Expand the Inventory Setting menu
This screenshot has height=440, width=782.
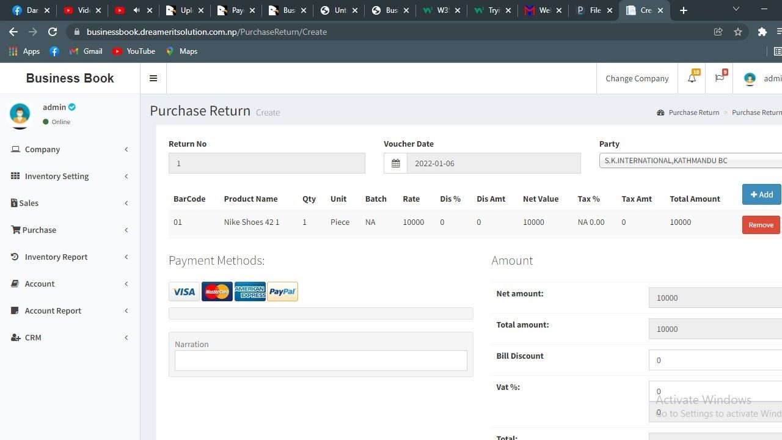57,176
